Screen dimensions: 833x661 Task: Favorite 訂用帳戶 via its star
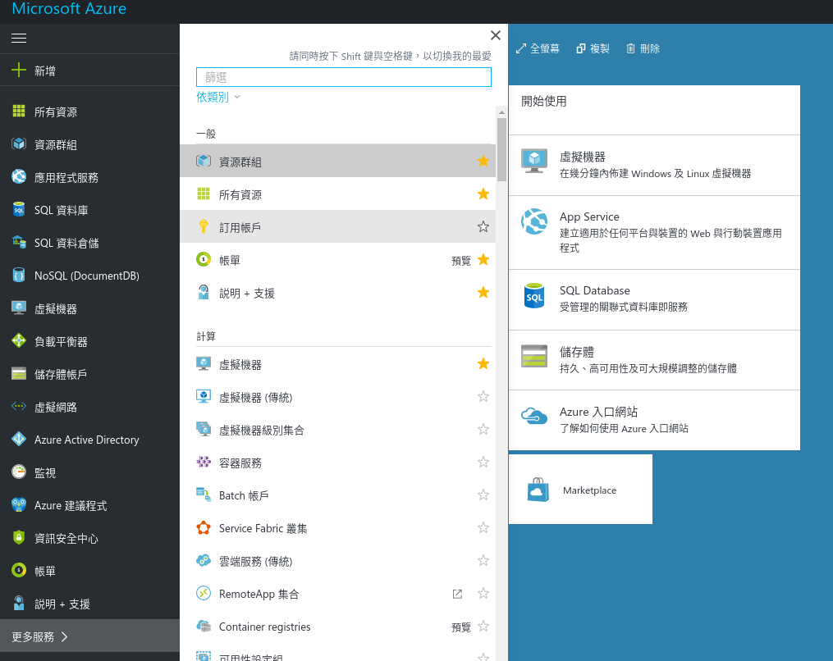(x=483, y=226)
